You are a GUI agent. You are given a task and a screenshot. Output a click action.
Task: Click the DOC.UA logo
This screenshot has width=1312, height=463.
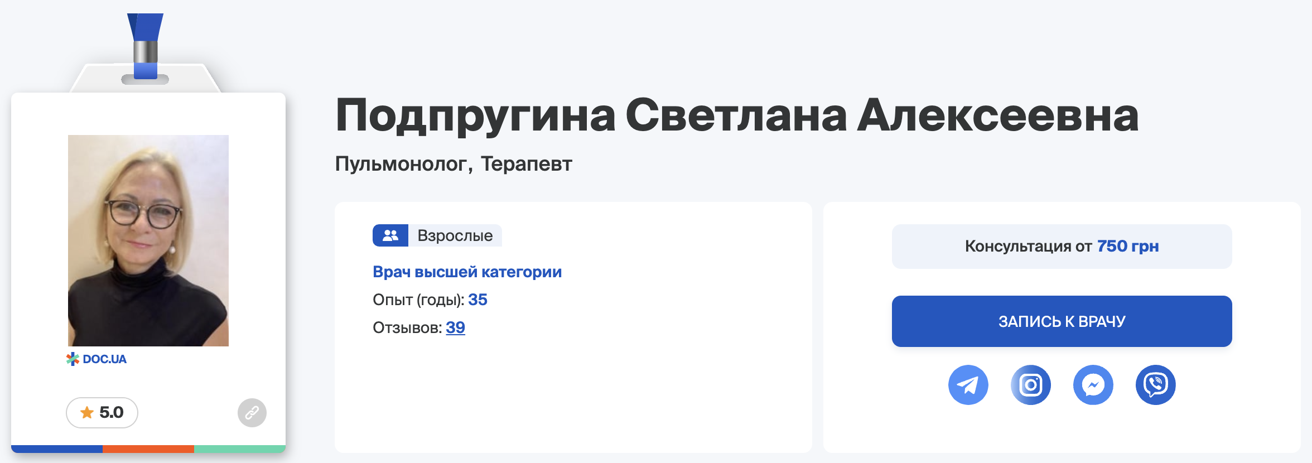pyautogui.click(x=97, y=359)
